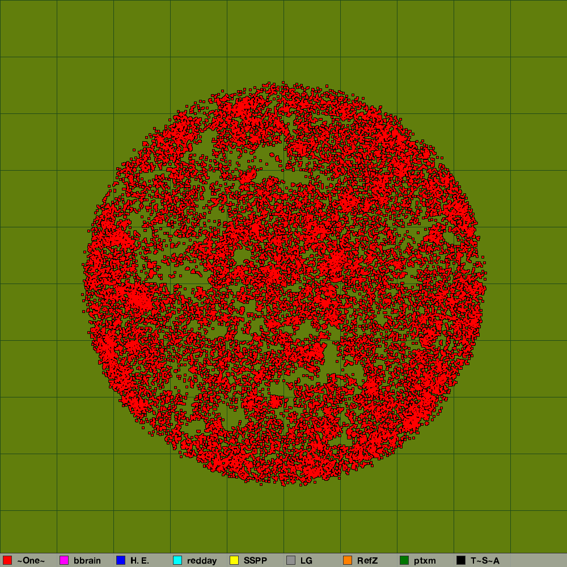Click the cyan redday color swatch
Screen dimensions: 567x567
(177, 561)
